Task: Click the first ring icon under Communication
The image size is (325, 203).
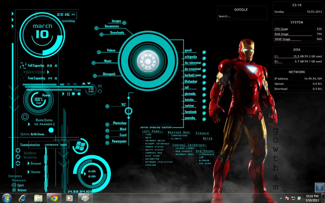Action: (x=18, y=150)
